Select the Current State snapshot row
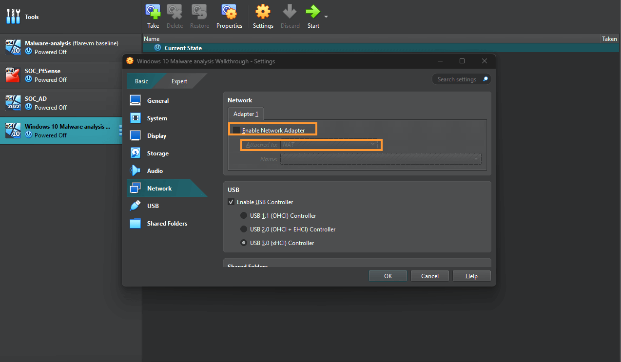 point(382,48)
